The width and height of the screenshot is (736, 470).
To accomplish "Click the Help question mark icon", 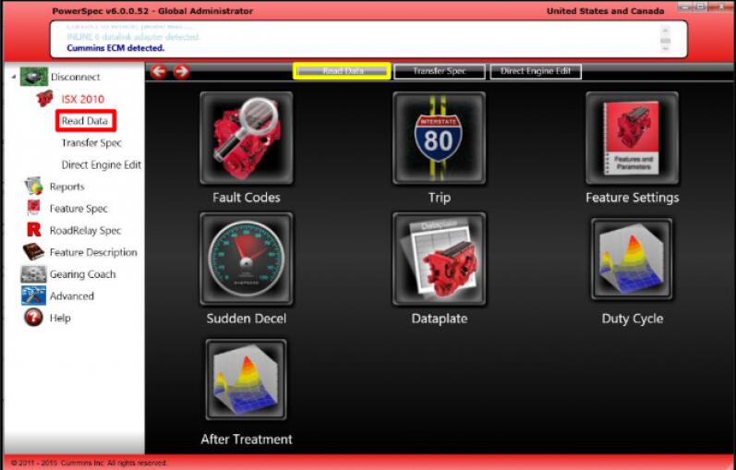I will click(x=33, y=318).
